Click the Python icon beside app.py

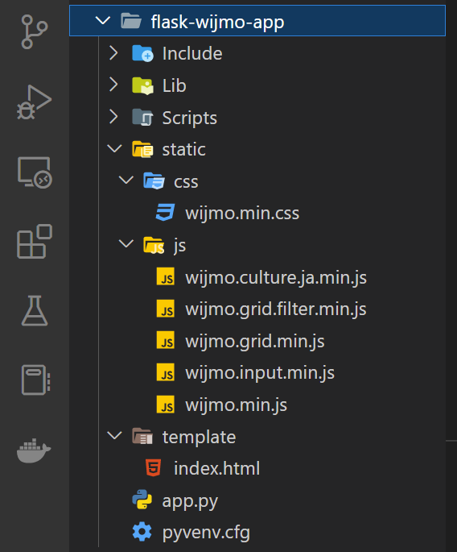[x=142, y=500]
